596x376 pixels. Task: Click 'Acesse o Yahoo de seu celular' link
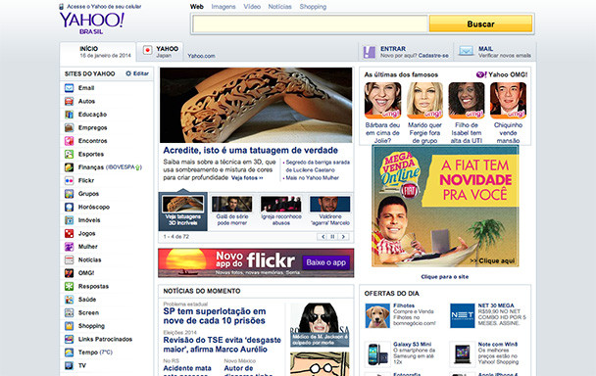click(104, 7)
